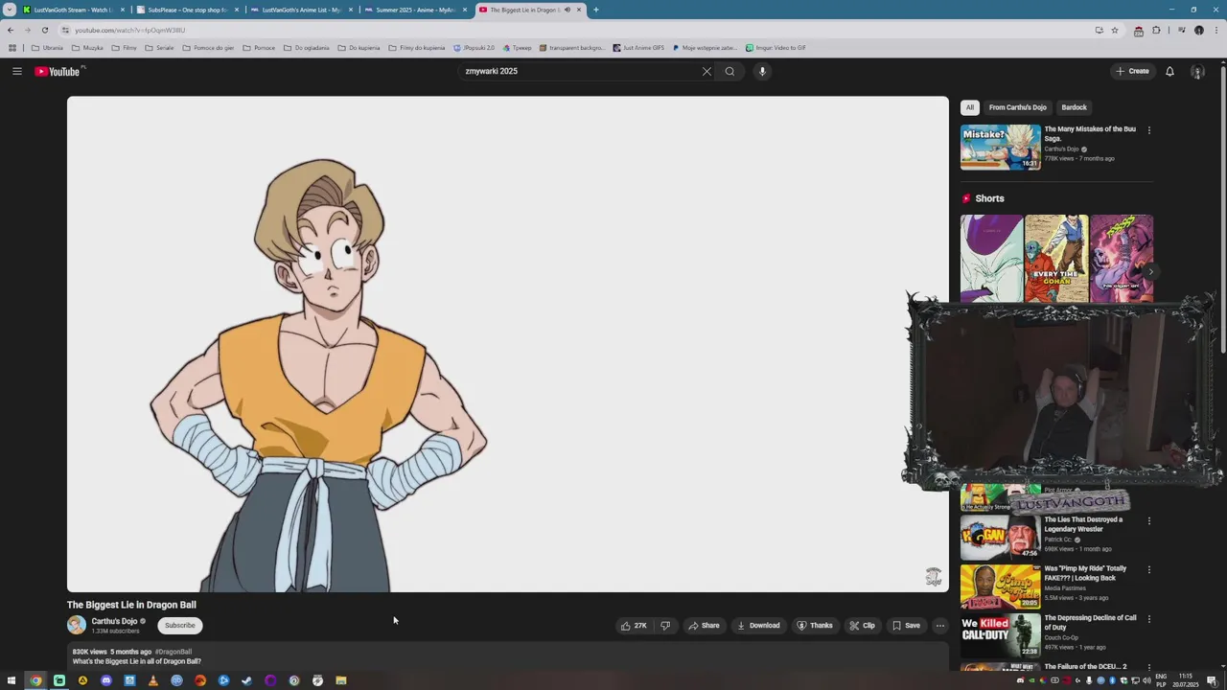Go back in Chrome
The width and height of the screenshot is (1227, 690).
tap(11, 30)
